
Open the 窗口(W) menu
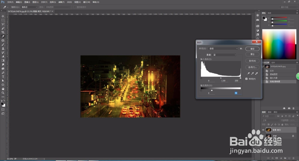[87, 2]
